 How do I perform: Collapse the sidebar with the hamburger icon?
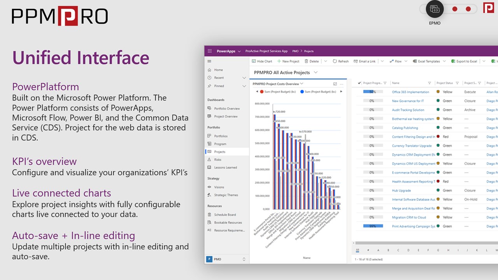pos(209,61)
